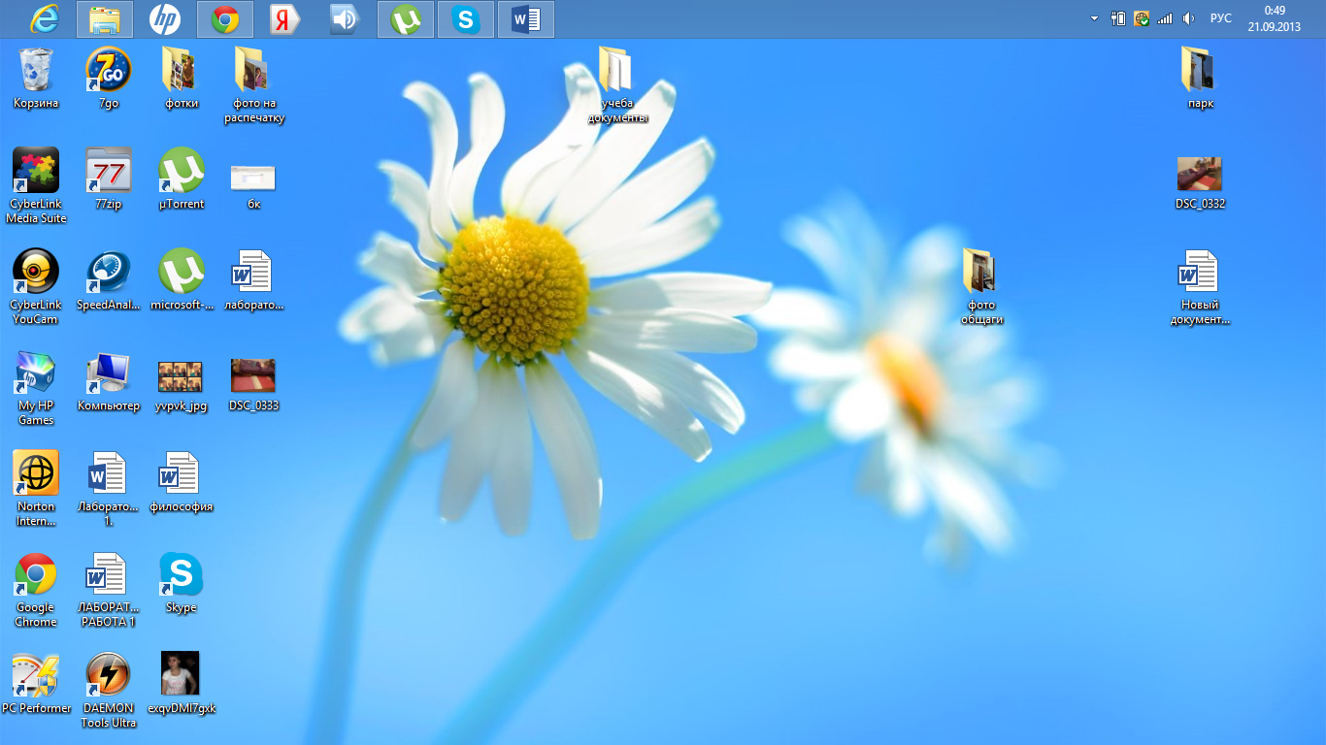
Task: Select the 77zip shortcut icon
Action: pyautogui.click(x=109, y=179)
